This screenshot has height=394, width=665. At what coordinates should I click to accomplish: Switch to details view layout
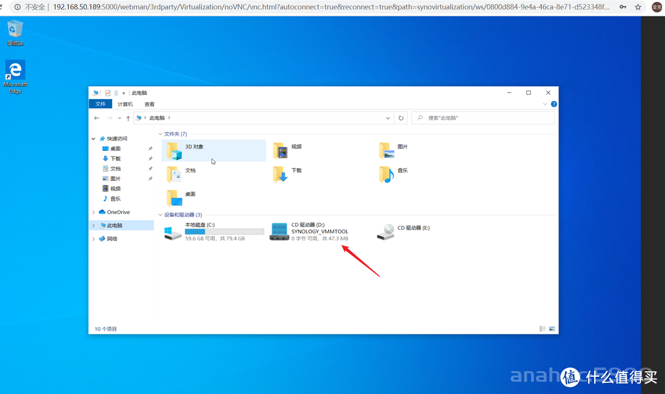tap(542, 329)
